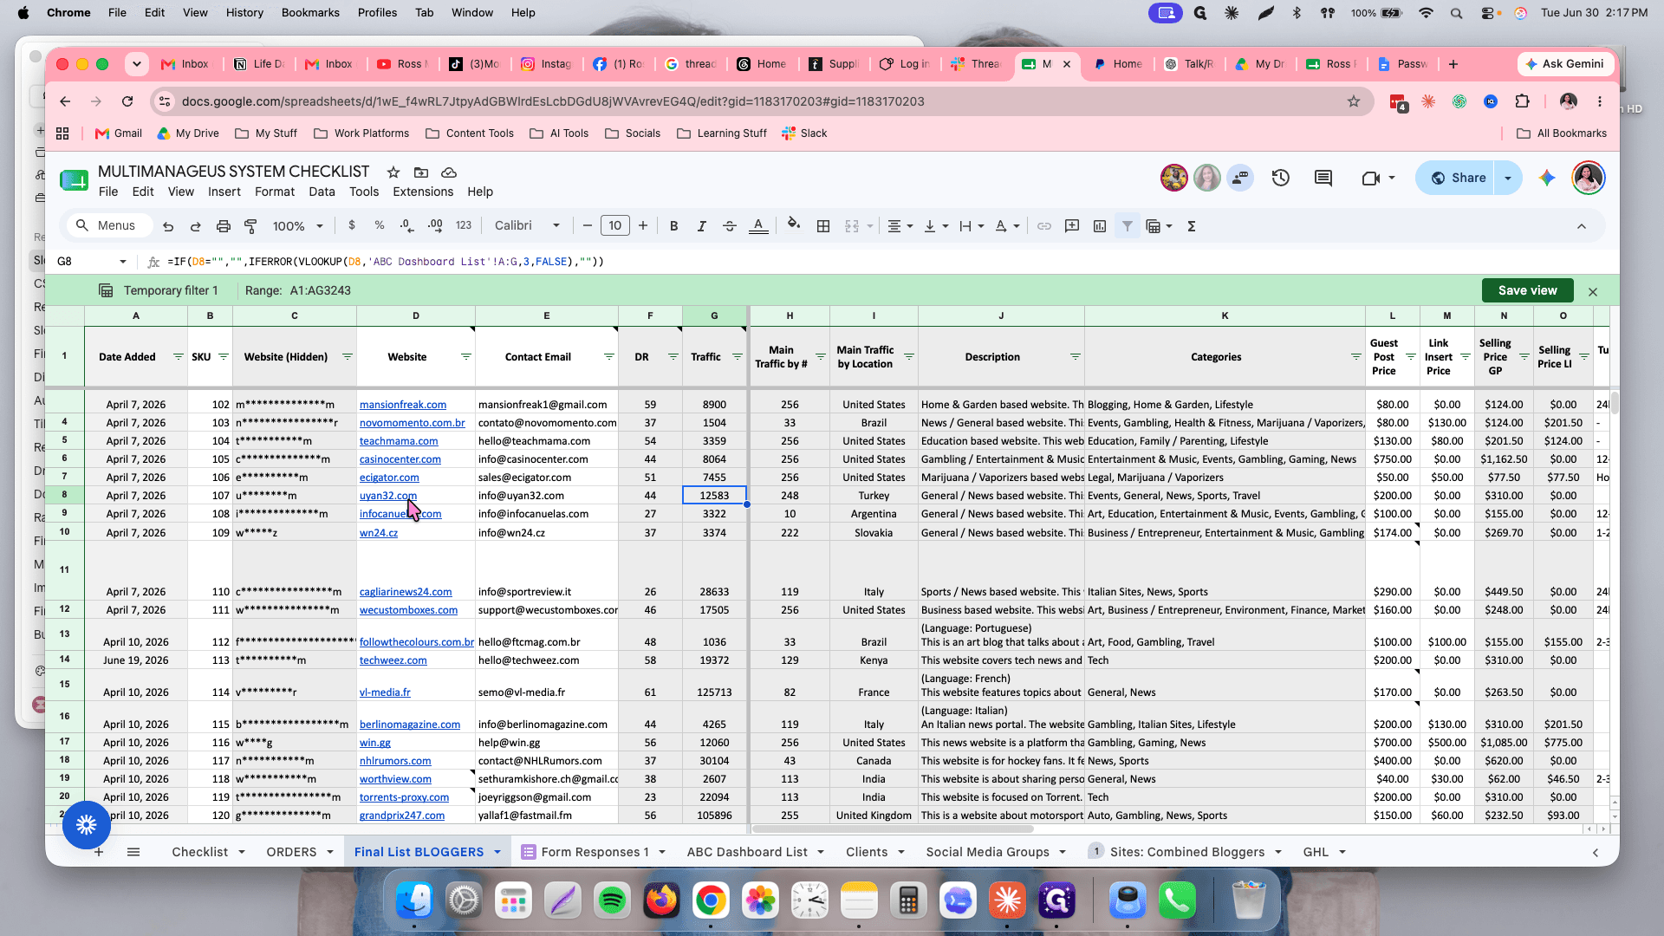Click the Print icon in toolbar

pos(224,226)
